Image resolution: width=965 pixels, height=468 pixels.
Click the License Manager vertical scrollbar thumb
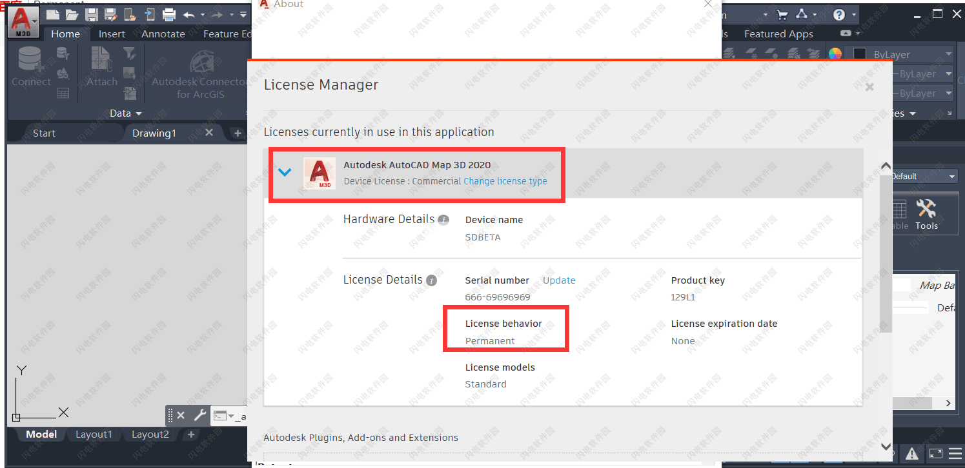click(x=886, y=253)
